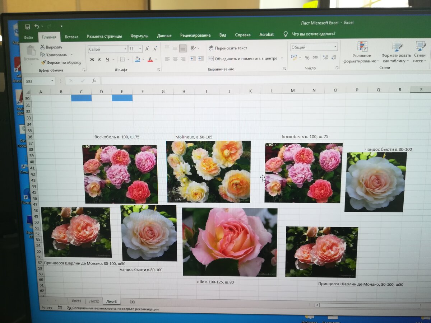Center text horizontally in the cell
Screen dimensions: 431x323
(175, 58)
